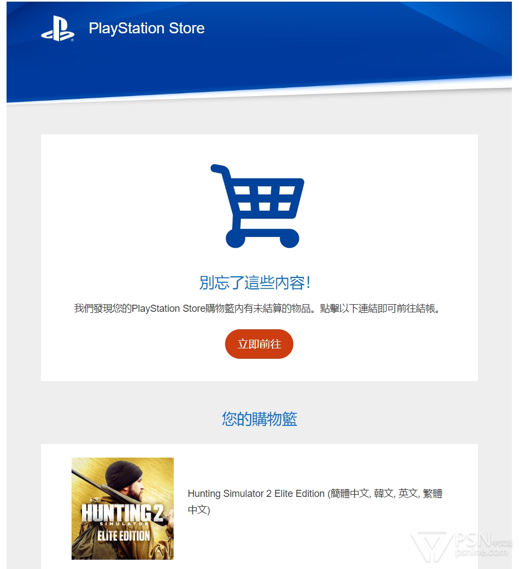Click ELITE EDITION label on game cover

(123, 536)
